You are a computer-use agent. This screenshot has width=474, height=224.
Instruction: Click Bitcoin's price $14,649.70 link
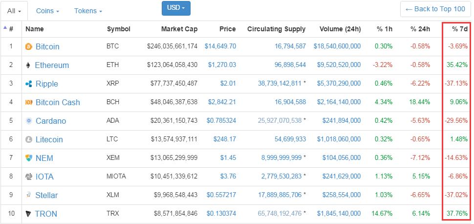pyautogui.click(x=220, y=47)
